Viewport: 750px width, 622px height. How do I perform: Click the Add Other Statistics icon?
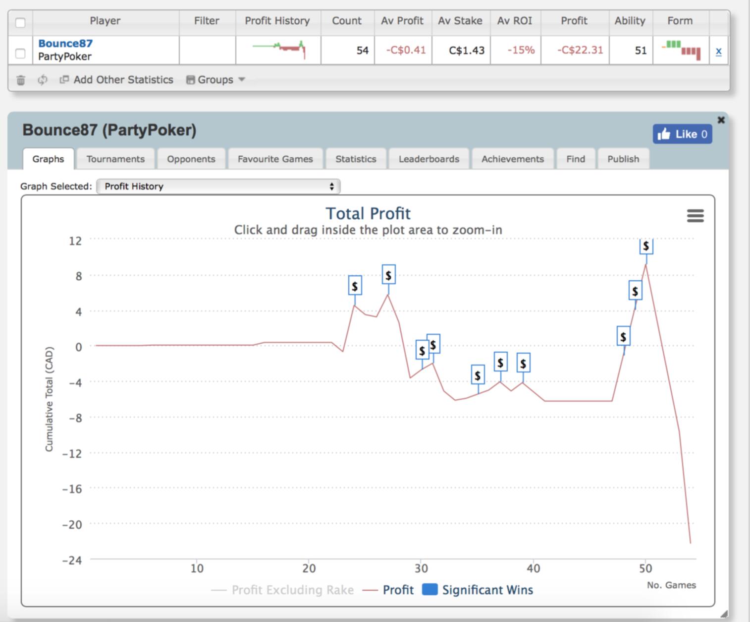point(64,80)
